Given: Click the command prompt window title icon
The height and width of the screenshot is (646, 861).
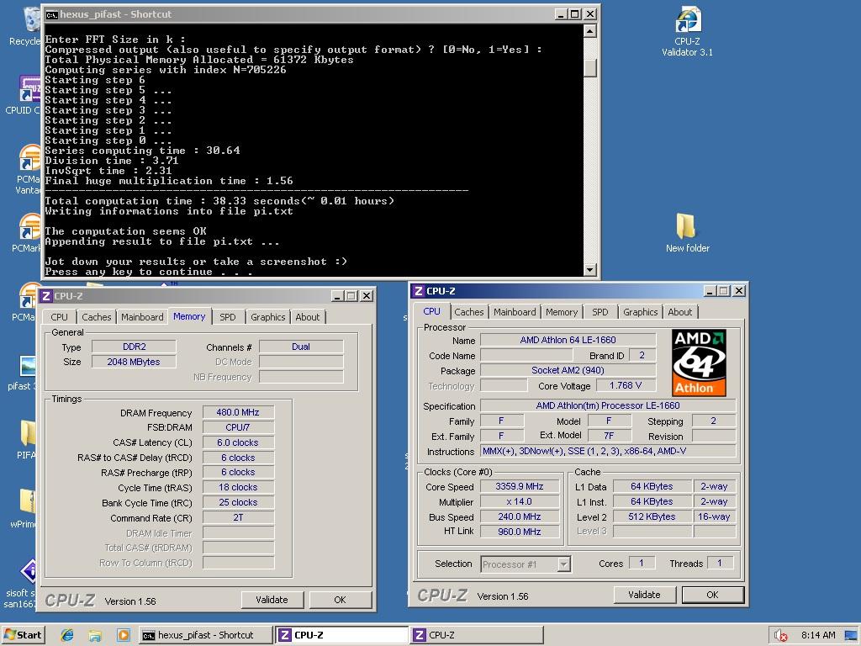Looking at the screenshot, I should [x=51, y=15].
